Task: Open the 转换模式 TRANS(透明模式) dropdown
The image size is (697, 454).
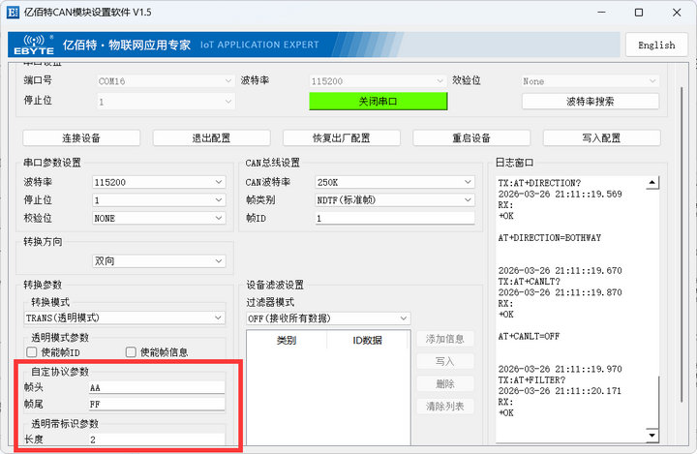Action: [125, 318]
